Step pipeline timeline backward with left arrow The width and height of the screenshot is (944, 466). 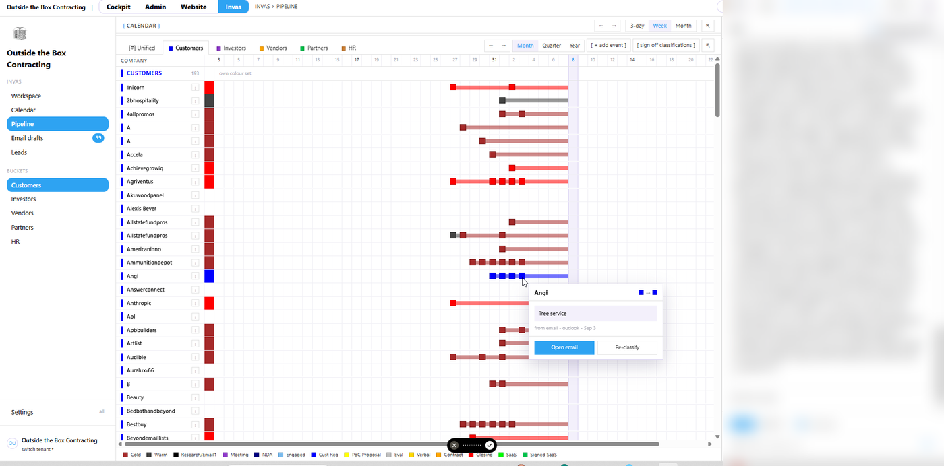[x=492, y=46]
